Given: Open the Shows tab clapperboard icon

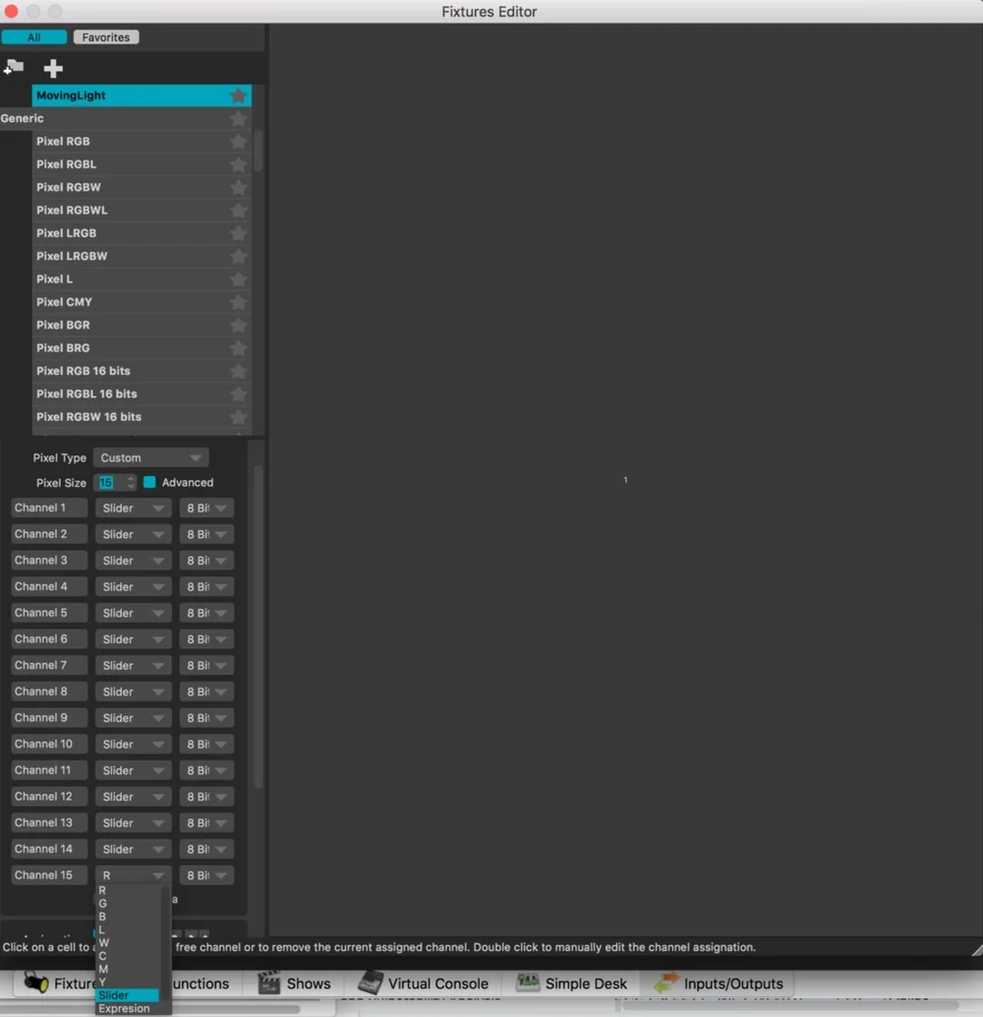Looking at the screenshot, I should (x=267, y=984).
